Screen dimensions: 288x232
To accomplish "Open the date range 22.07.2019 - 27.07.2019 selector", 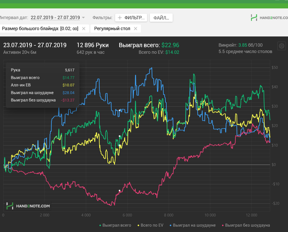I will click(55, 18).
